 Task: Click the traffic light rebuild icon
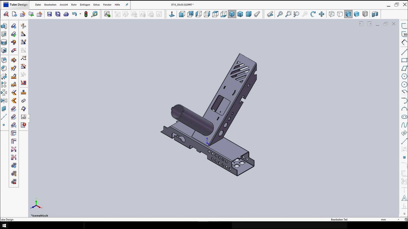click(86, 14)
